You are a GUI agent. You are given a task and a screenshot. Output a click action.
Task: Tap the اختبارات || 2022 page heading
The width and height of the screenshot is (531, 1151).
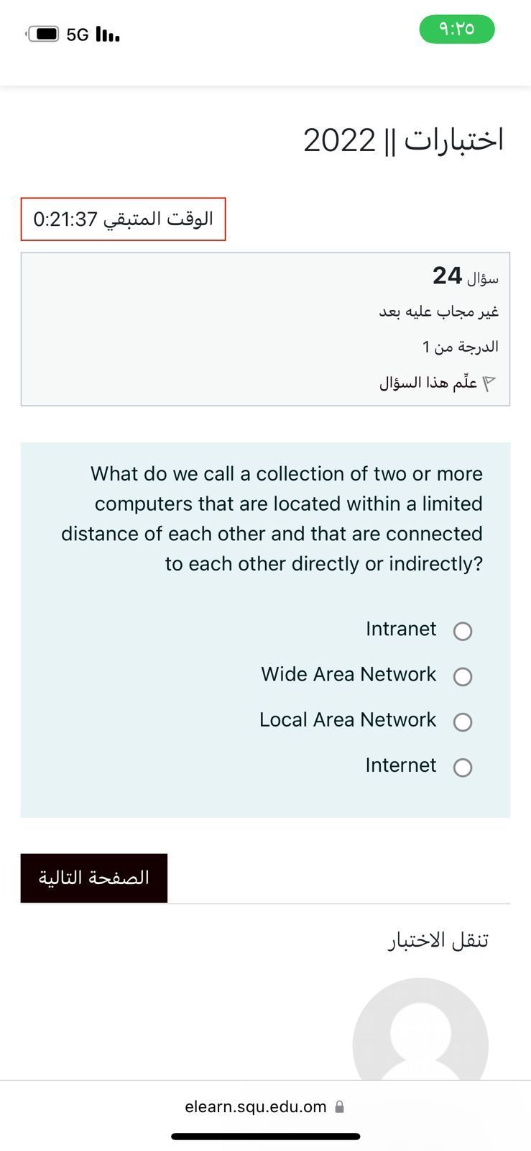(x=403, y=140)
